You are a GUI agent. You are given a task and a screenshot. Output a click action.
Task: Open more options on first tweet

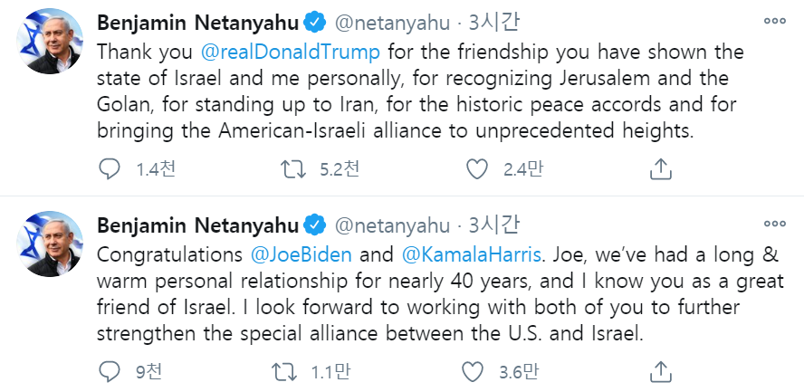coord(773,21)
